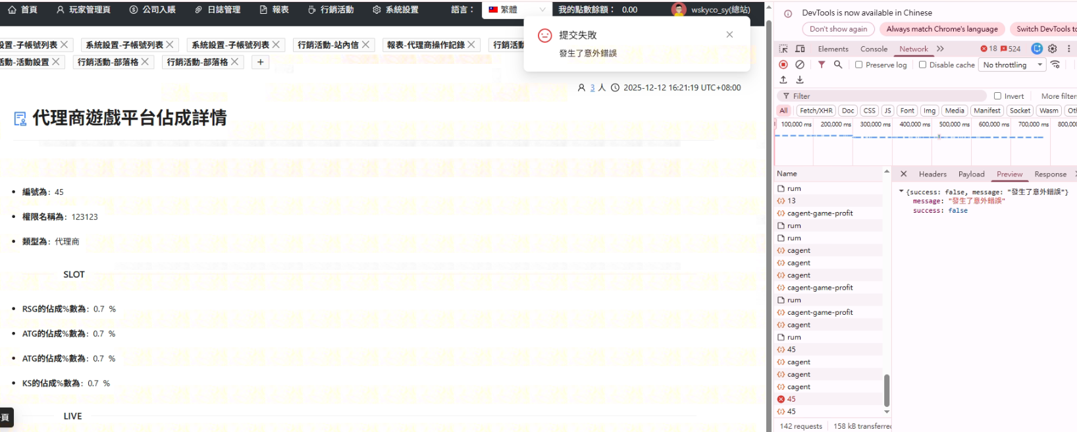The image size is (1077, 432).
Task: Expand the hidden DevTools tabs chevron
Action: tap(940, 49)
